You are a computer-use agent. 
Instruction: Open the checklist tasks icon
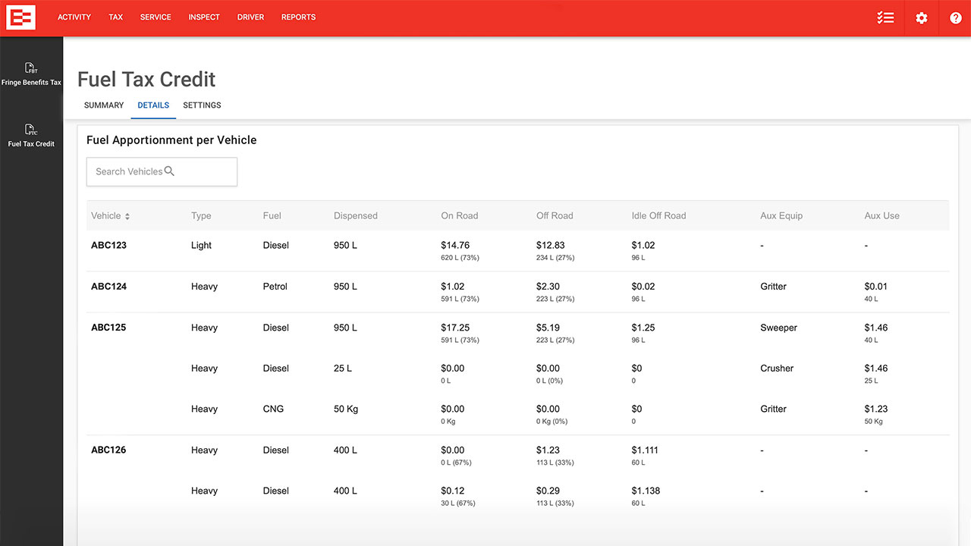pyautogui.click(x=885, y=17)
